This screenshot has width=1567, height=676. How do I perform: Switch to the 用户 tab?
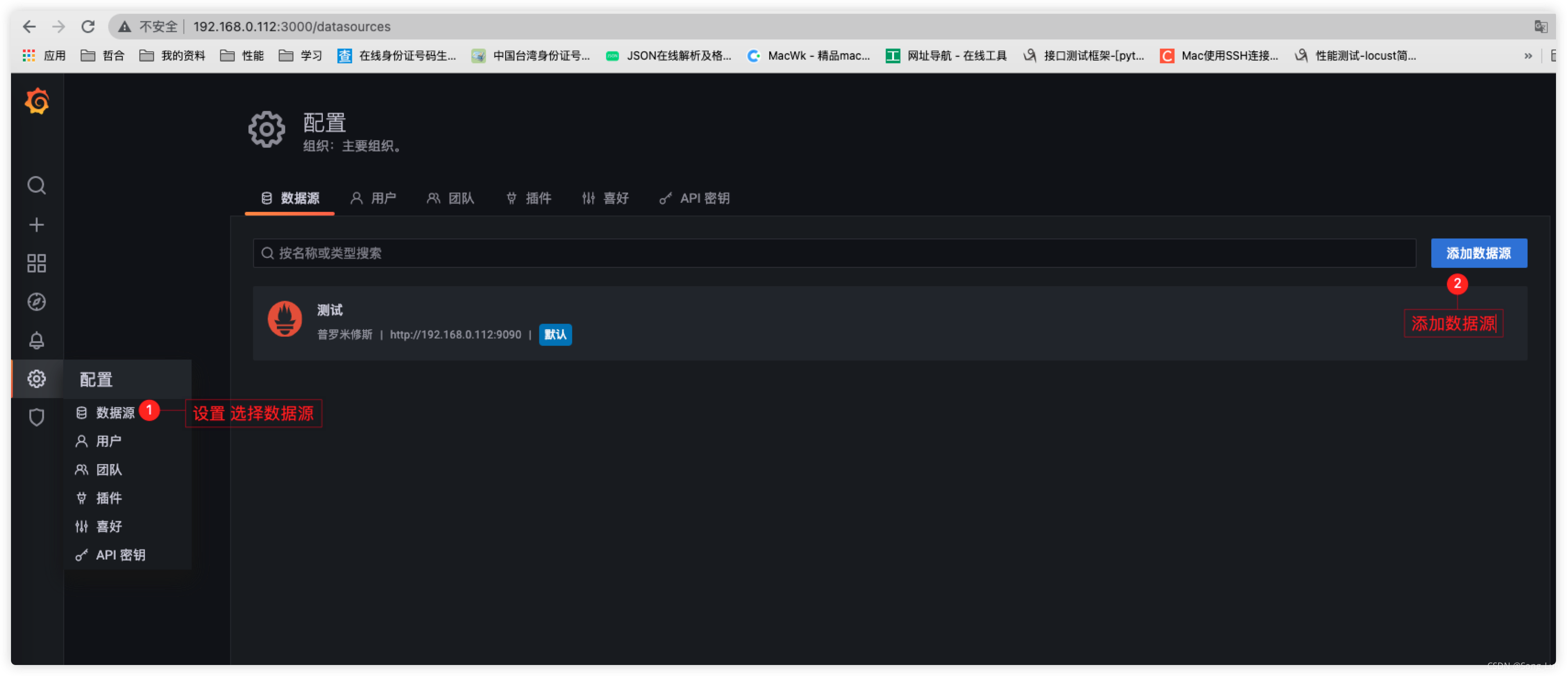[x=374, y=199]
